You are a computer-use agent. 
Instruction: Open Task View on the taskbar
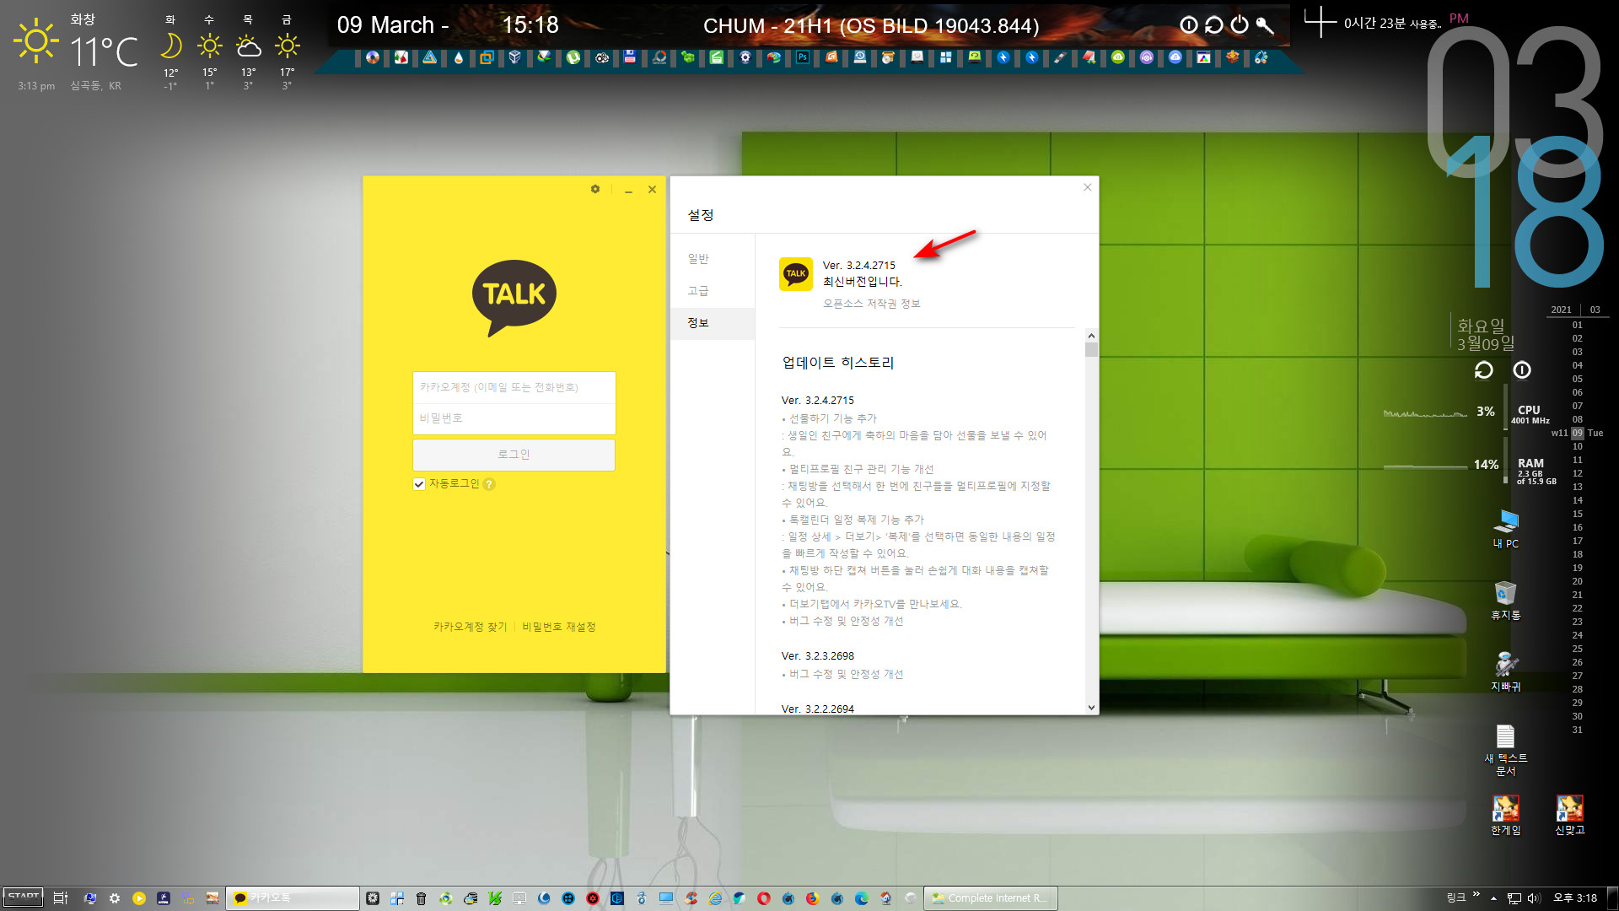click(x=61, y=898)
